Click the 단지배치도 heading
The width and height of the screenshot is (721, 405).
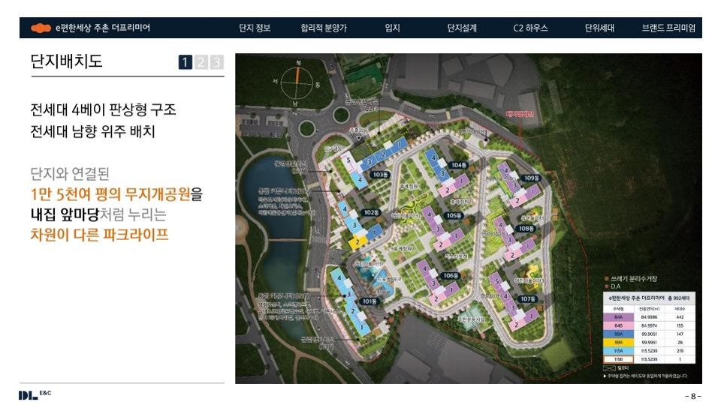(x=66, y=61)
